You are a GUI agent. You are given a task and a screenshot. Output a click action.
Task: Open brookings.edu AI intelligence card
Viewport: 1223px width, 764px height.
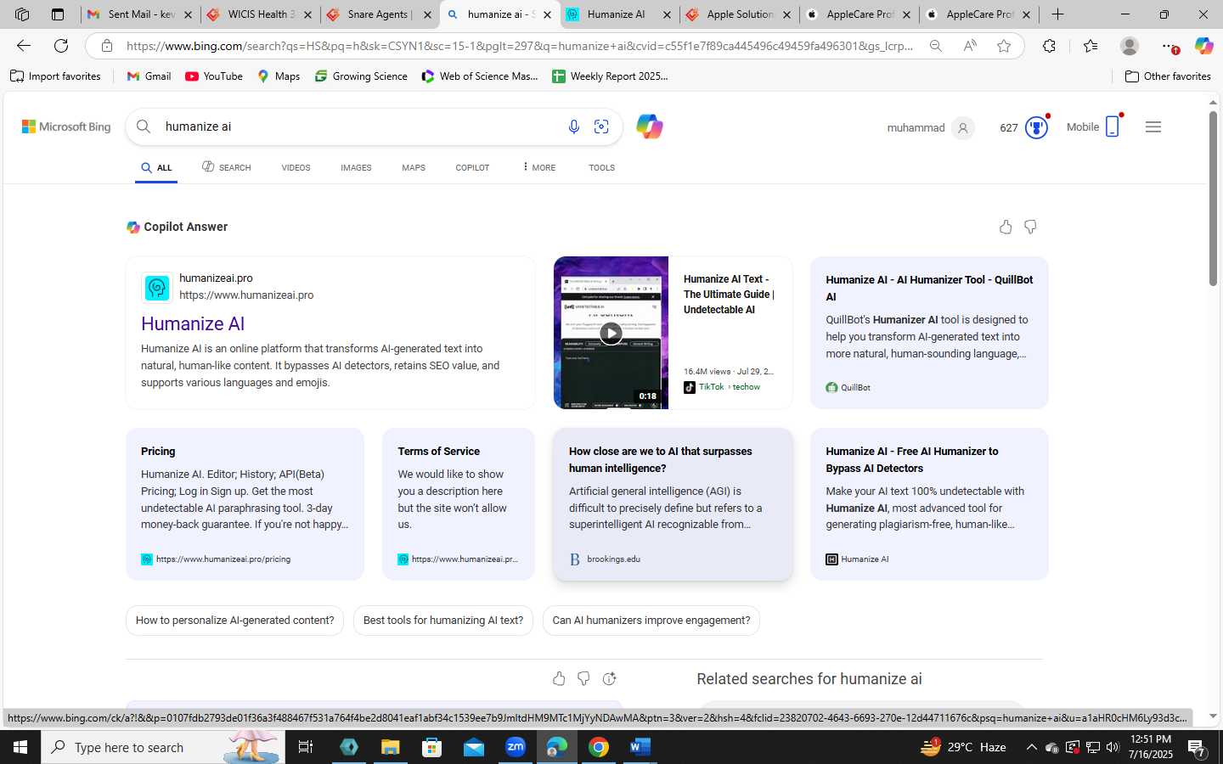tap(673, 503)
